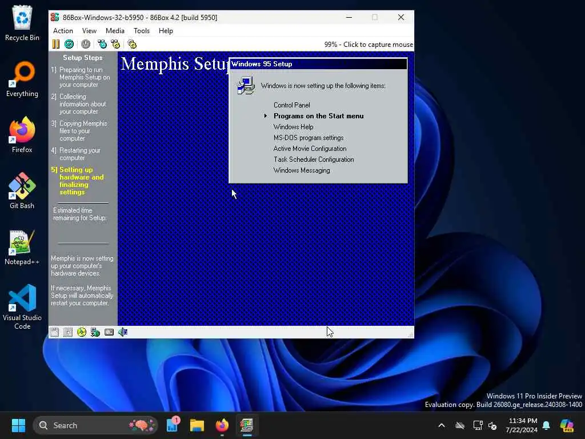The width and height of the screenshot is (585, 439).
Task: Pause emulation with the yellow pause icon
Action: point(55,44)
